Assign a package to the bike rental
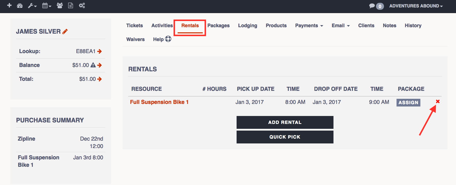 coord(408,102)
